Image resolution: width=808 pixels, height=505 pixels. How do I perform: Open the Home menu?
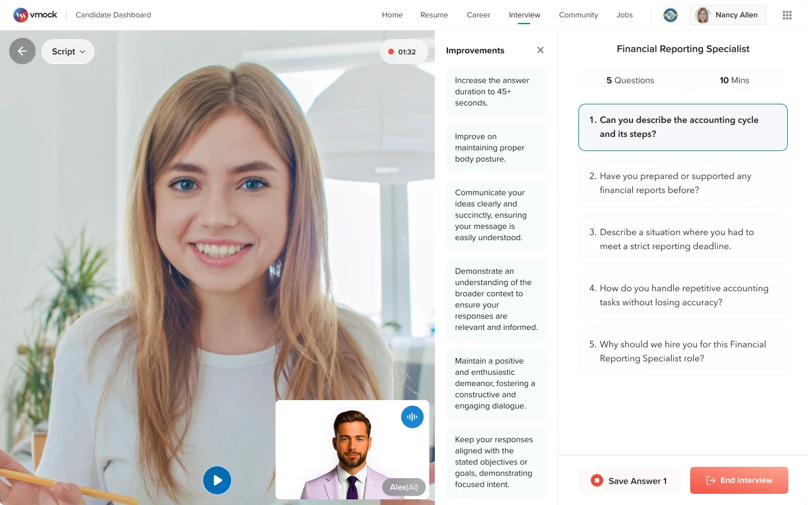tap(392, 15)
